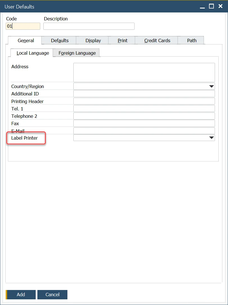Click the Printing Header field
Viewport: 228px width, 305px height.
(x=144, y=101)
